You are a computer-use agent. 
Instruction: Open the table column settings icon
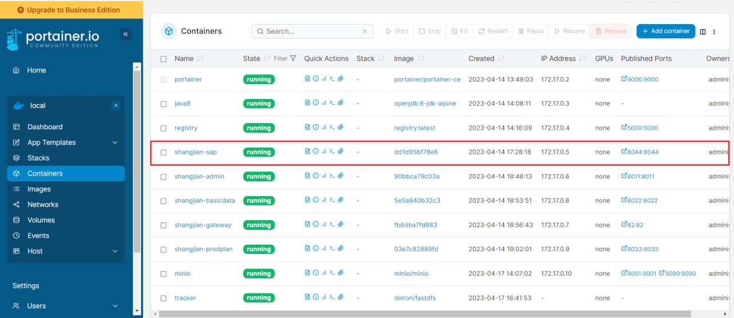tap(703, 31)
